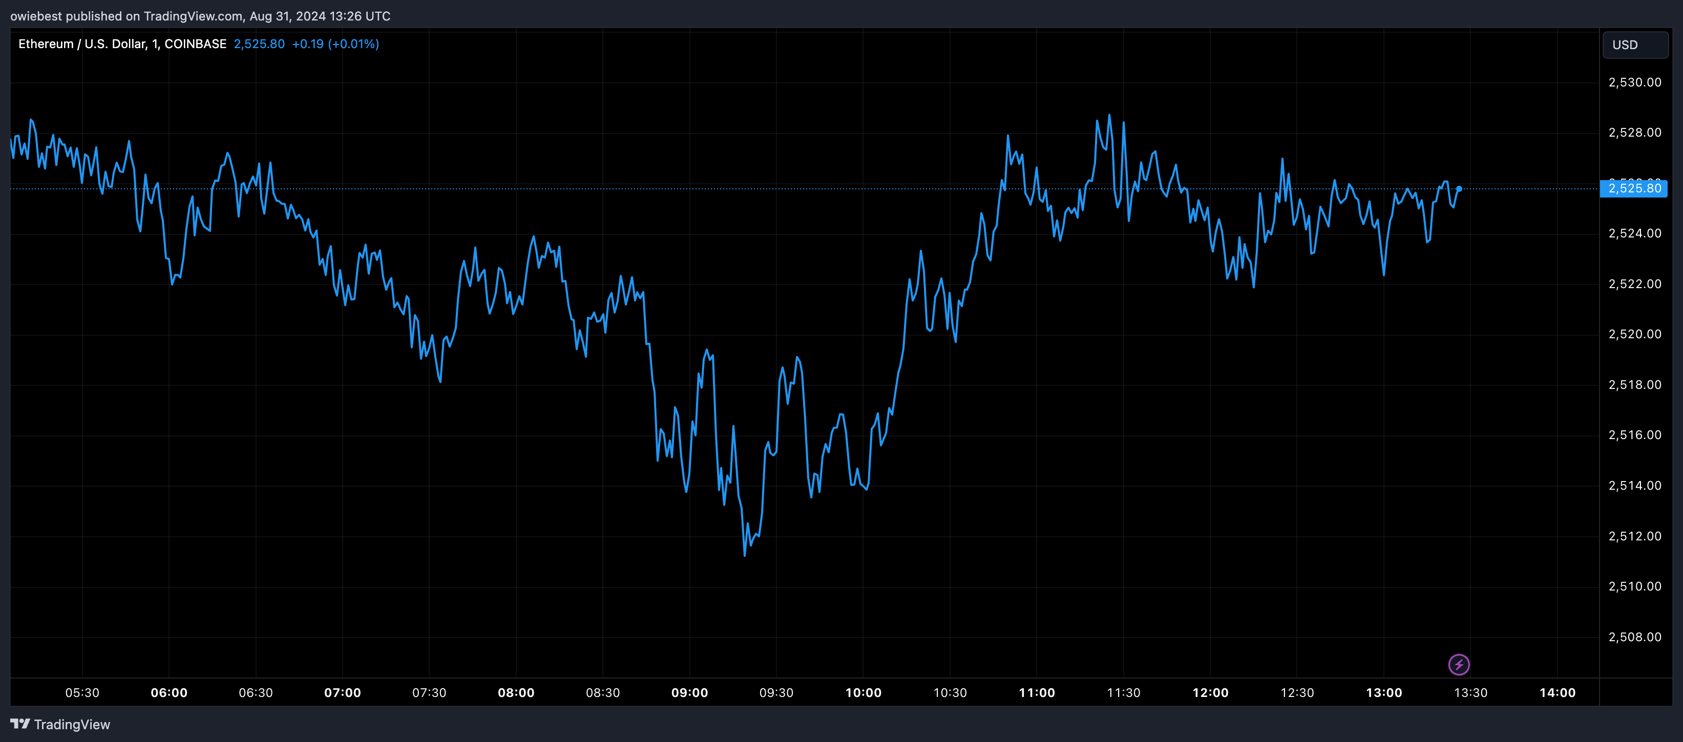Viewport: 1683px width, 742px height.
Task: Click the 06:00 time axis label
Action: [x=169, y=692]
